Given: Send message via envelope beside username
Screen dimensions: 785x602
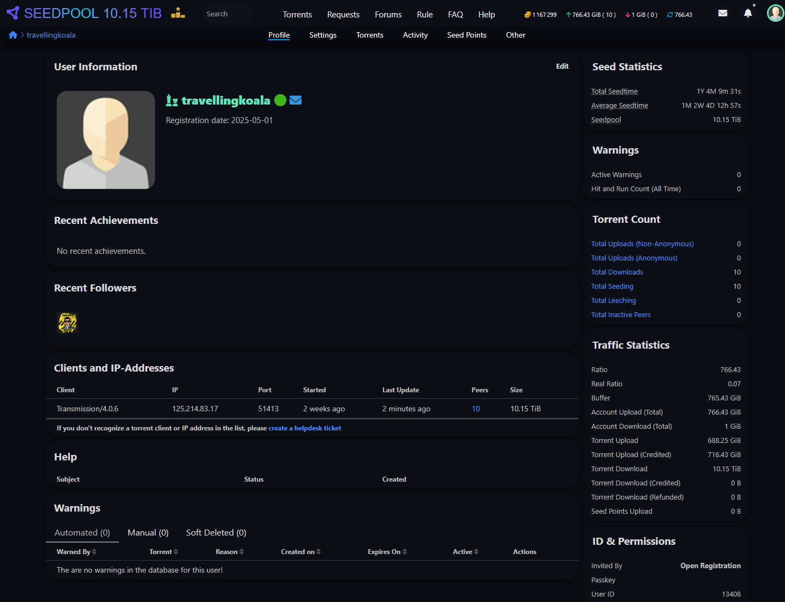Looking at the screenshot, I should tap(296, 100).
